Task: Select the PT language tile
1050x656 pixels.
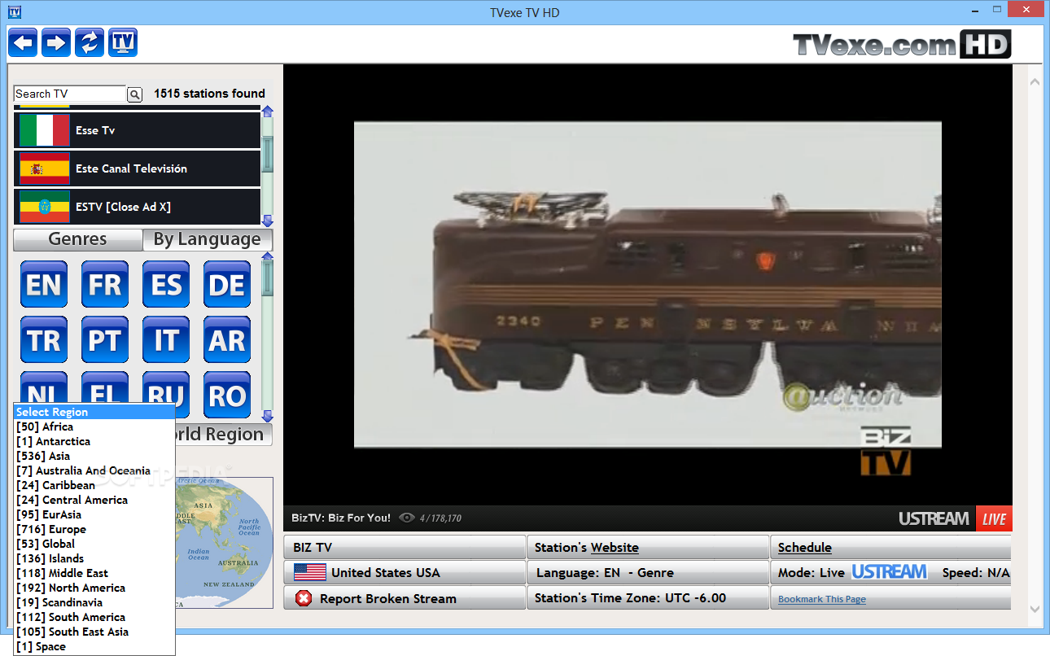Action: [105, 339]
